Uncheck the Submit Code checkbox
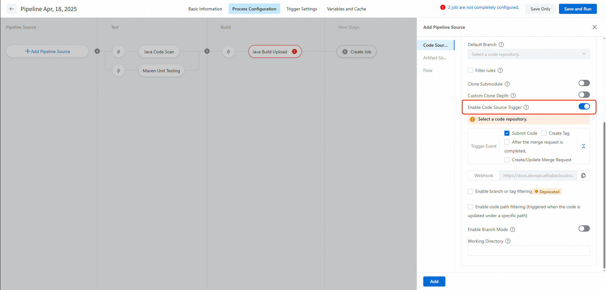This screenshot has width=606, height=290. tap(507, 133)
